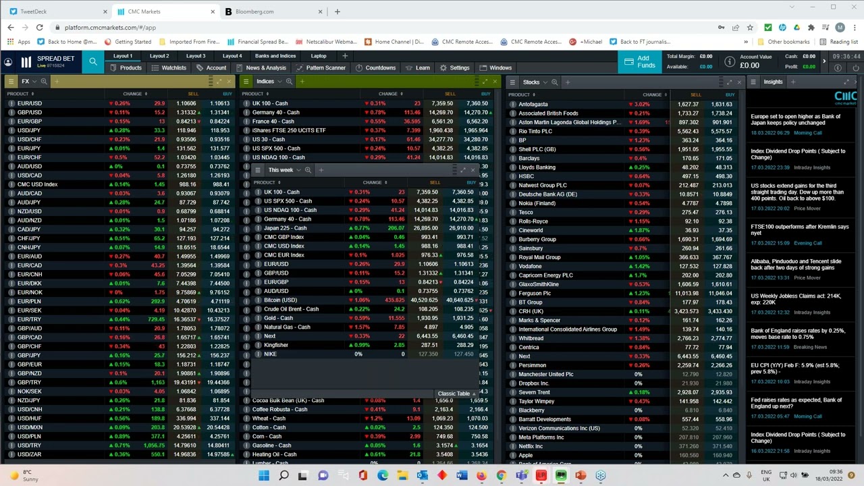Maximize the This week panel
864x486 pixels.
coord(463,170)
